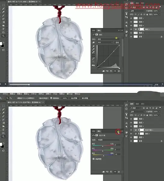Adjust the yellow-blue slider in Color Balance
The width and height of the screenshot is (164, 181).
[x=103, y=155]
